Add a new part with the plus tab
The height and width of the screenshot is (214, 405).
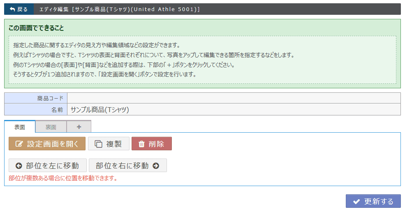[x=79, y=127]
